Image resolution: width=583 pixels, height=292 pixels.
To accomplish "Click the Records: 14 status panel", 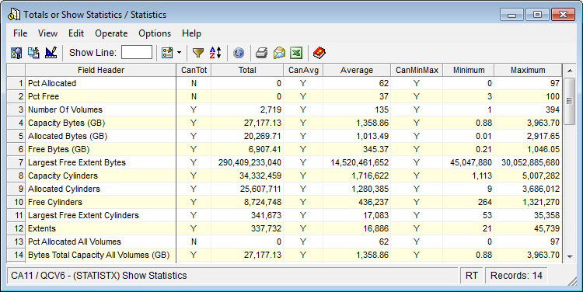I will tap(516, 276).
